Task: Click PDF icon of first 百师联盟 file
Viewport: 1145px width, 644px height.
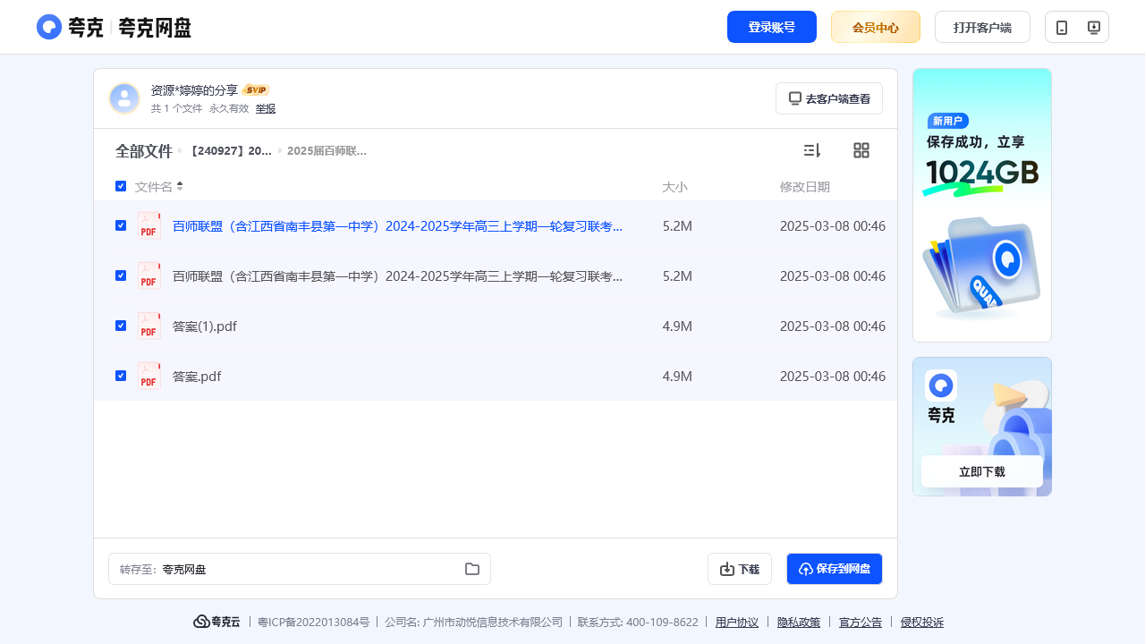Action: [x=149, y=225]
